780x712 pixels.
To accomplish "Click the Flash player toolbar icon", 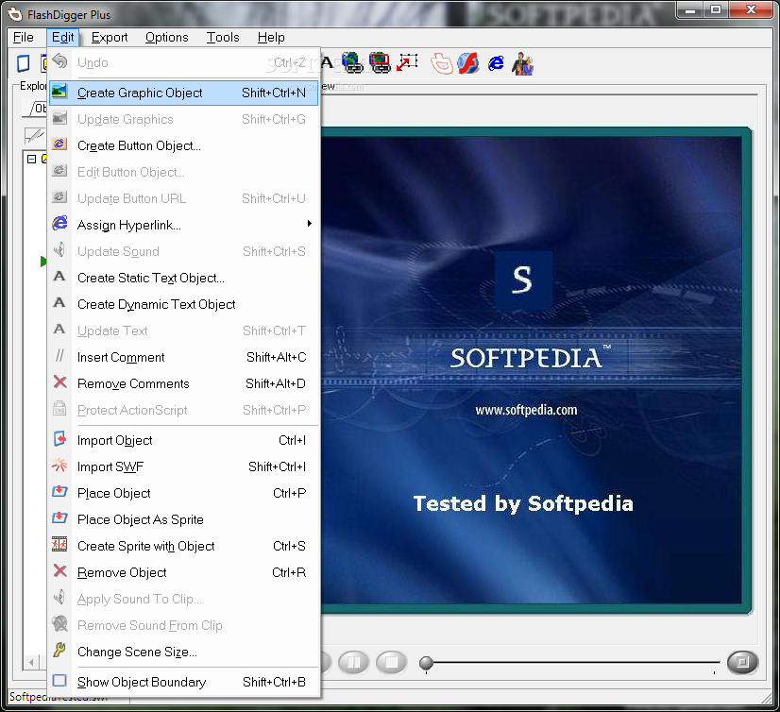I will point(468,63).
